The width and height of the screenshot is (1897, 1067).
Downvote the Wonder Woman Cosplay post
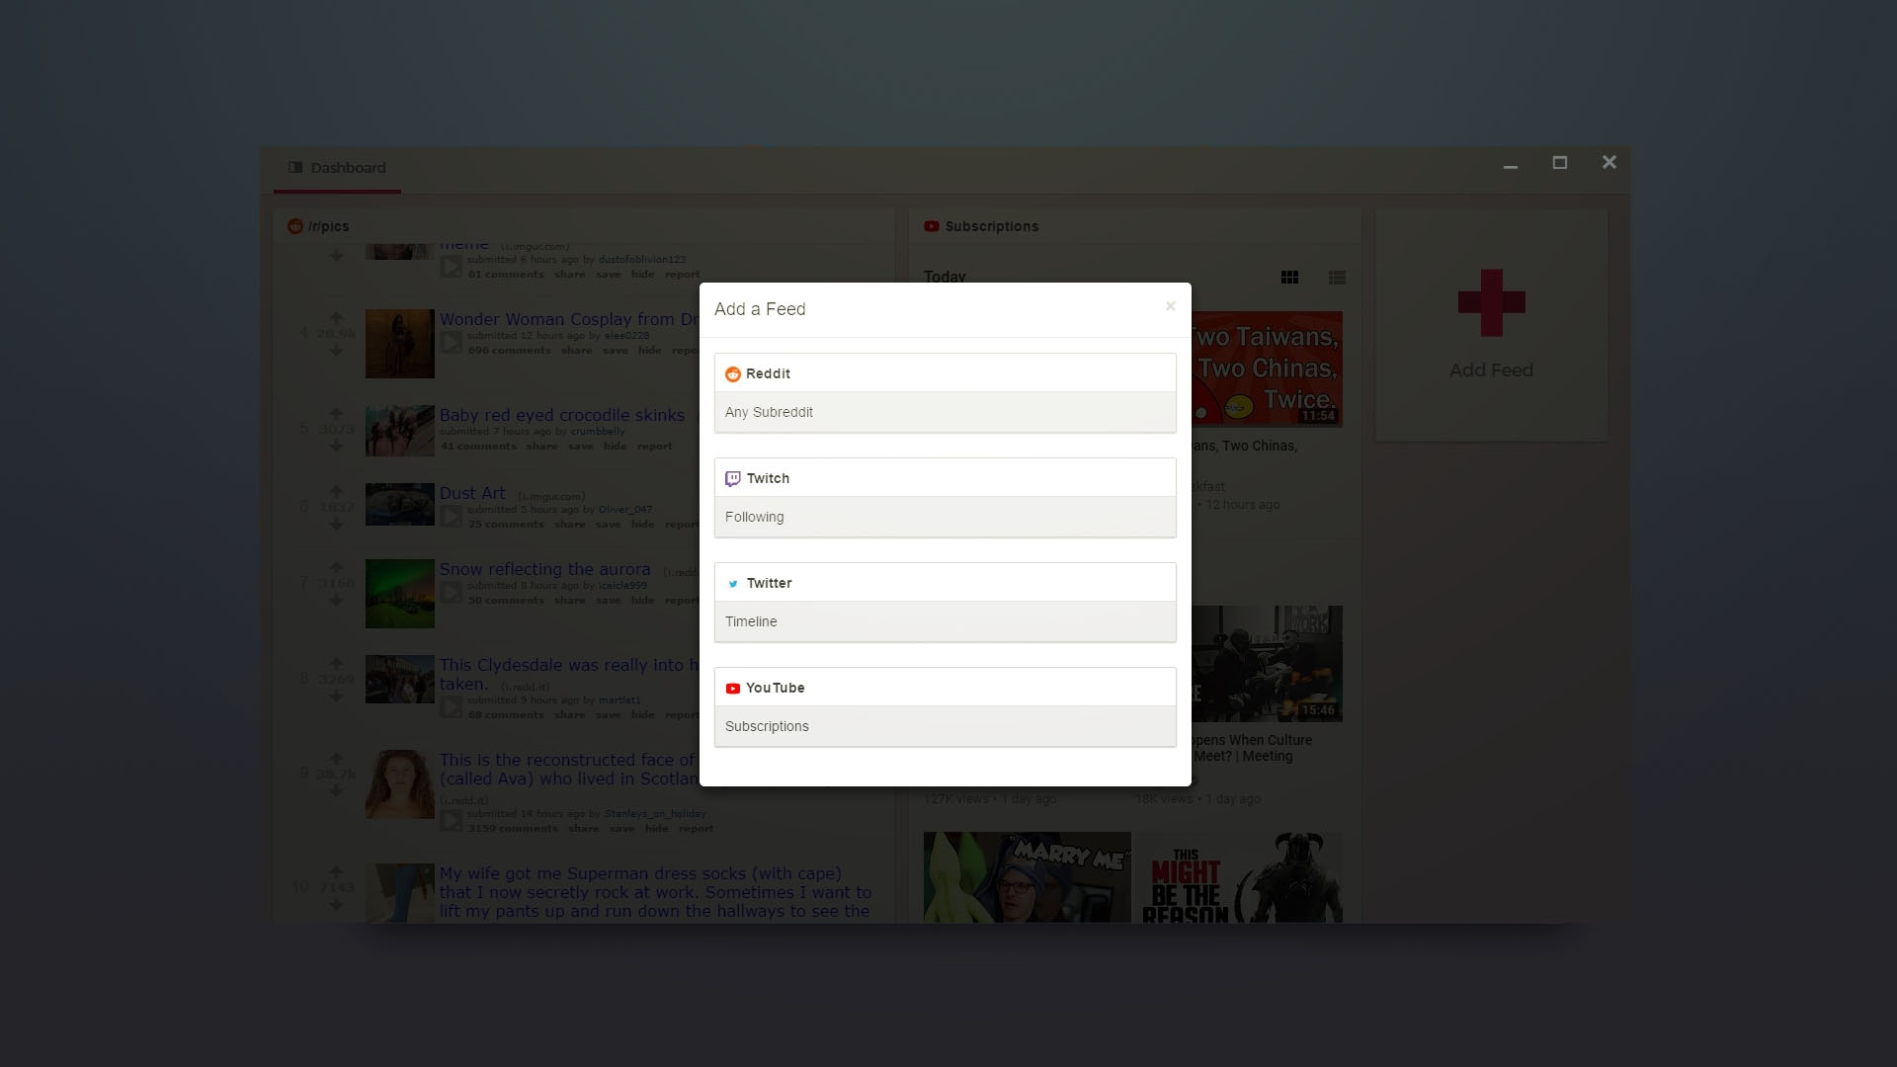pos(336,351)
